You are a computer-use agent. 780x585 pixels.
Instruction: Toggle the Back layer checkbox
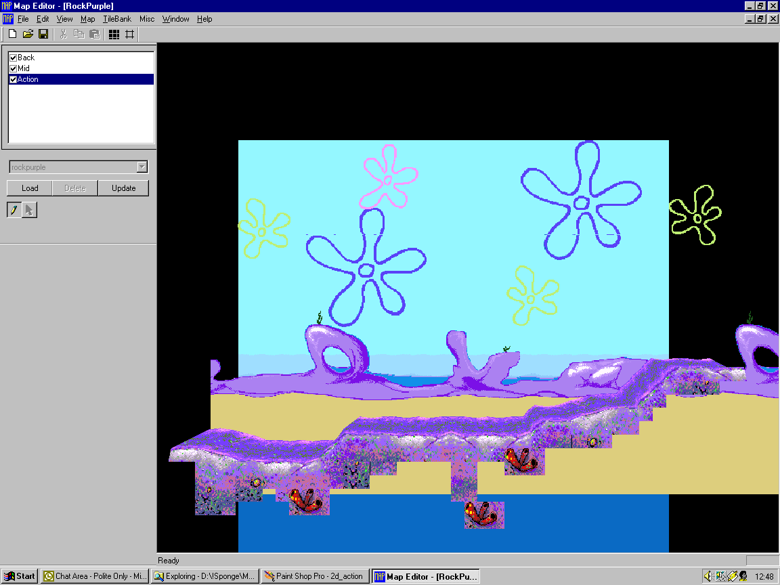[14, 58]
